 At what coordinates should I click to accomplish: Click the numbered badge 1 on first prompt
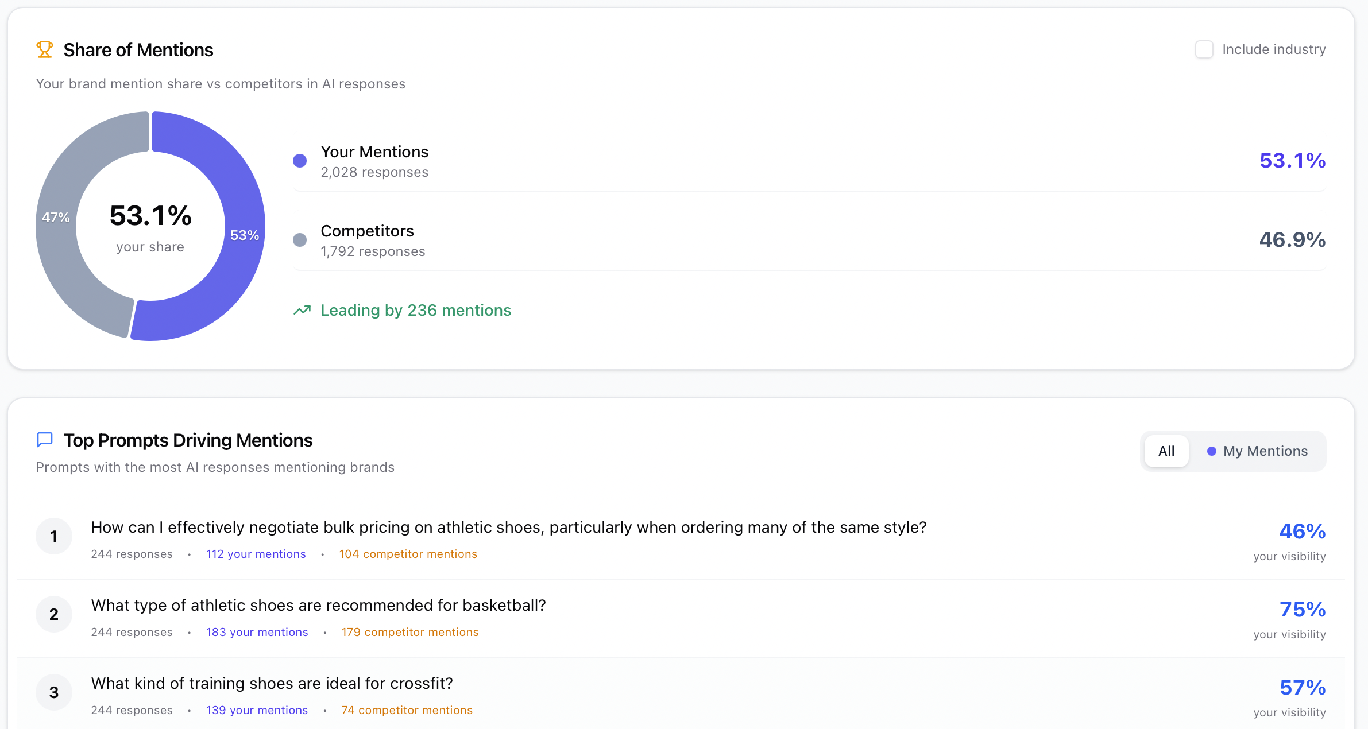pyautogui.click(x=53, y=536)
